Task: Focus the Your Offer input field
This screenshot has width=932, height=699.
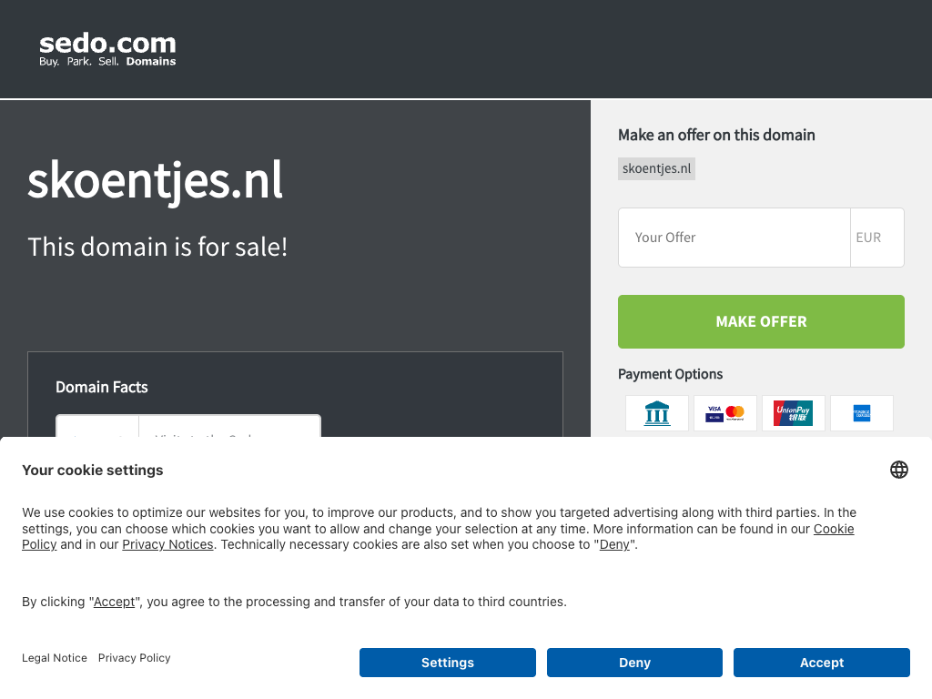Action: tap(734, 238)
